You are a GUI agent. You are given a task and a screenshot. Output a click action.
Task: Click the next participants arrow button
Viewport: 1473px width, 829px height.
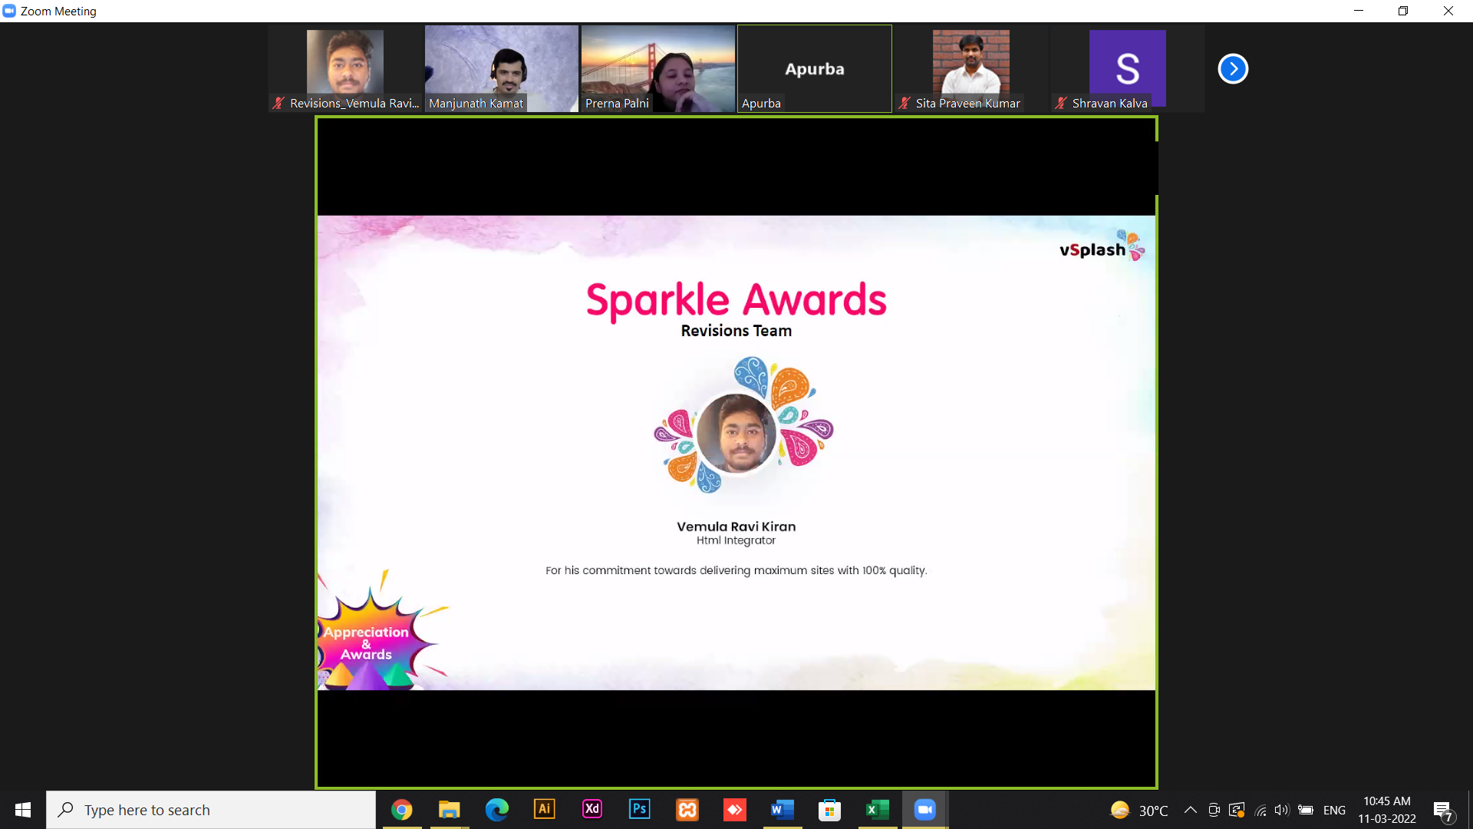coord(1233,69)
